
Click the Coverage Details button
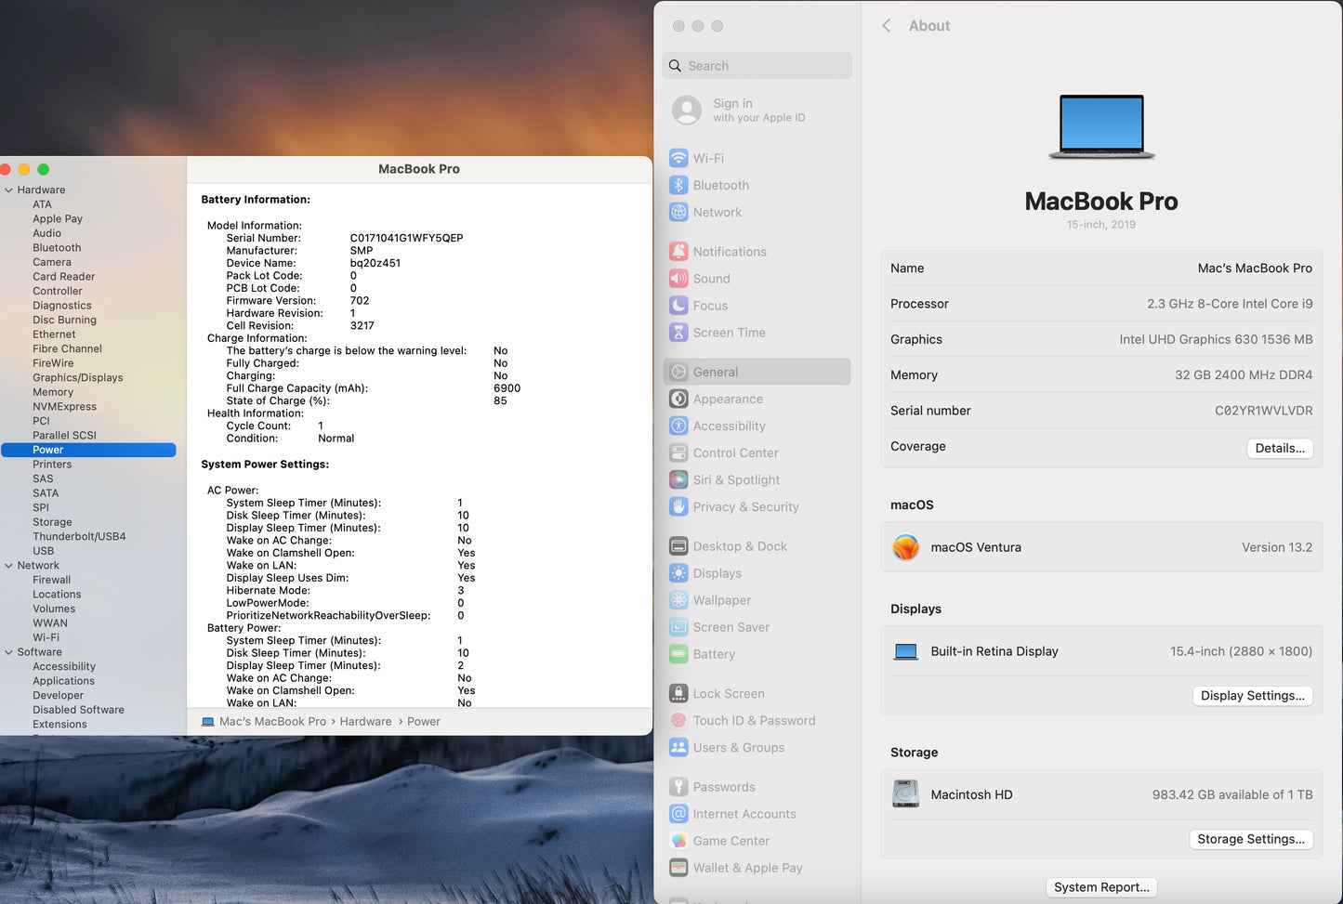(1280, 448)
